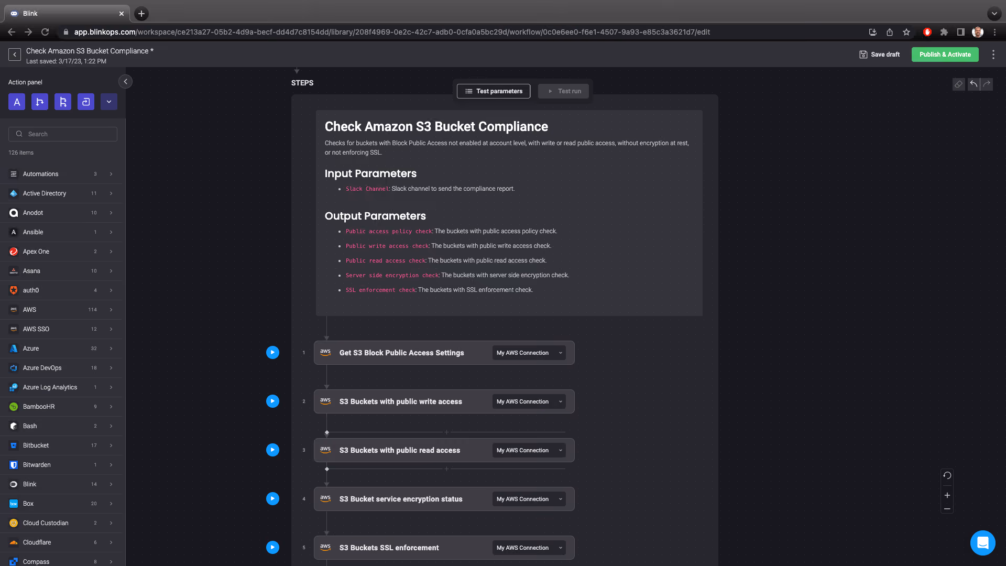This screenshot has height=566, width=1006.
Task: Go back using the workflow back arrow
Action: pyautogui.click(x=15, y=55)
